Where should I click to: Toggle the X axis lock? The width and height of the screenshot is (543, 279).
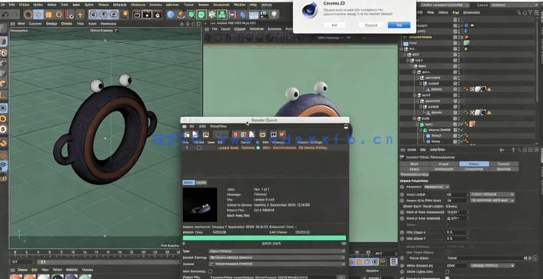click(93, 15)
